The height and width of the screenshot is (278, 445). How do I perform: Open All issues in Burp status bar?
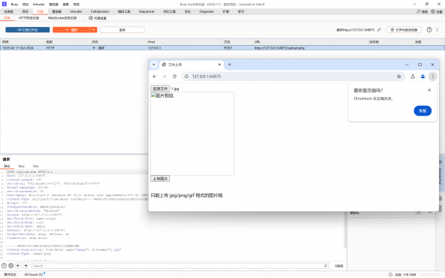[34, 274]
